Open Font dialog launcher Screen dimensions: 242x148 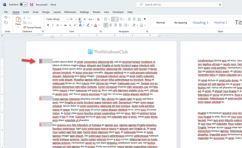pos(101,32)
